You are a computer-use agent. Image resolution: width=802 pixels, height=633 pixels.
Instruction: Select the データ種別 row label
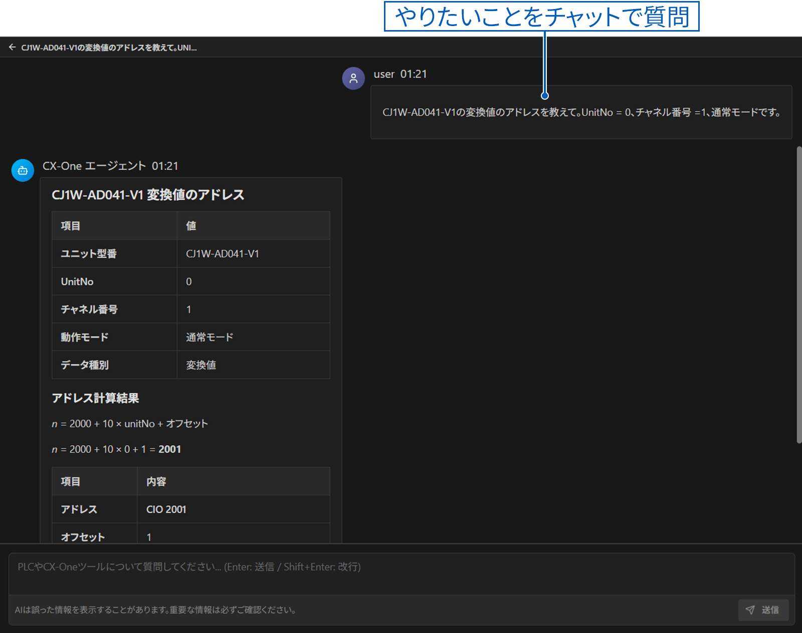[x=115, y=365]
